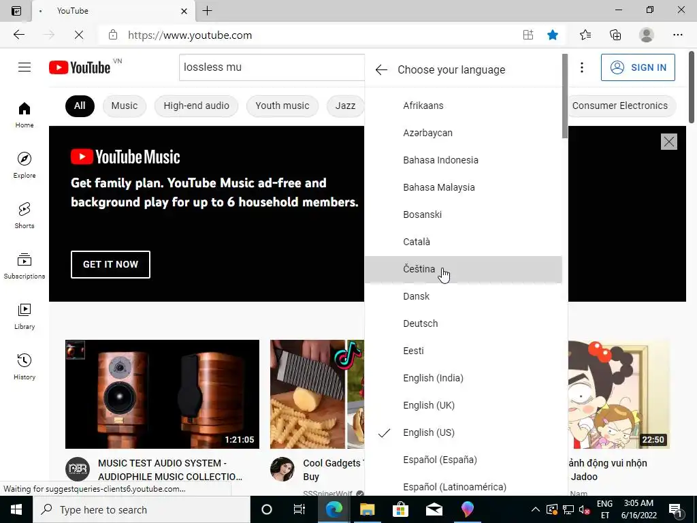Open tab actions menu icon
This screenshot has width=697, height=523.
16,11
